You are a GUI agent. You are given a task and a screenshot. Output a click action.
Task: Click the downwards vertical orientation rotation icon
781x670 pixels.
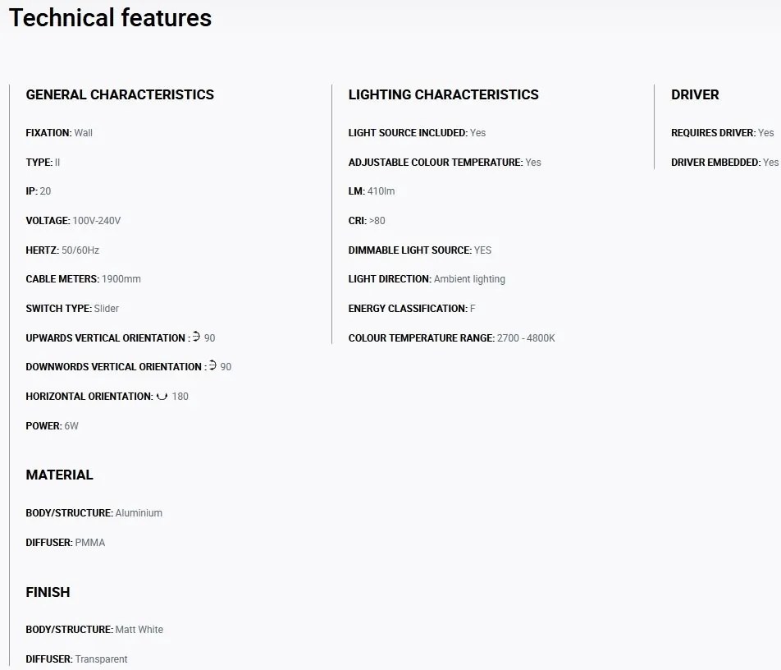tap(212, 365)
